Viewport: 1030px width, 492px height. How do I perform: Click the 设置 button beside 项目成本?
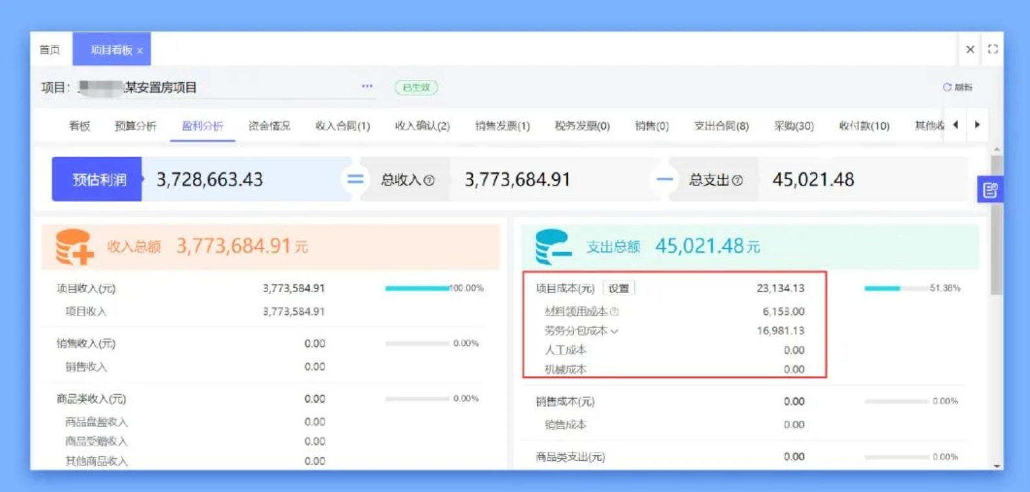pos(619,288)
